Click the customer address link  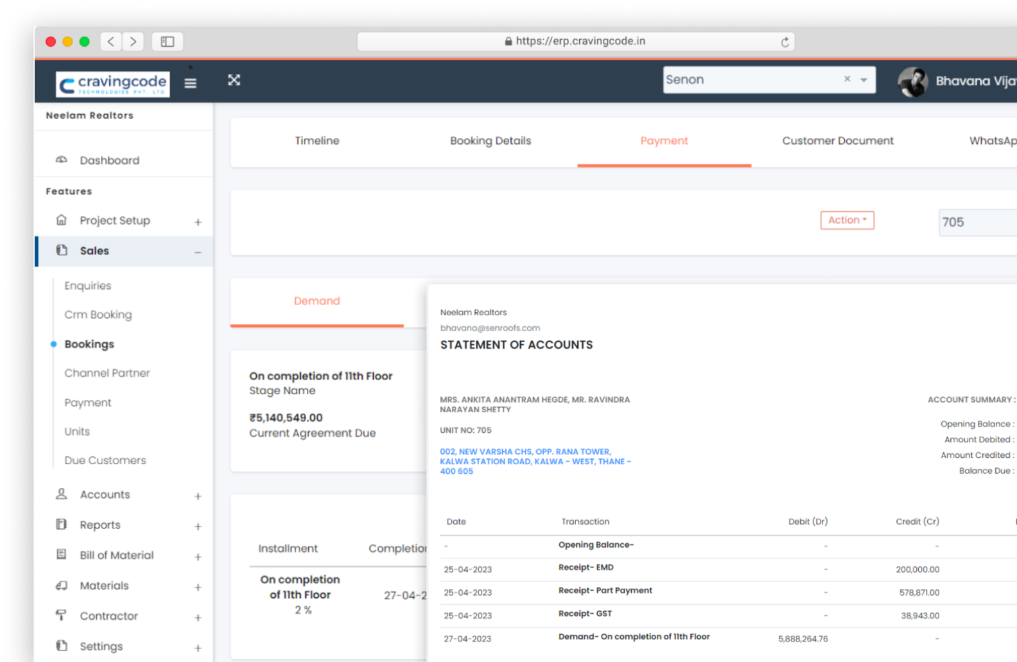click(x=534, y=461)
